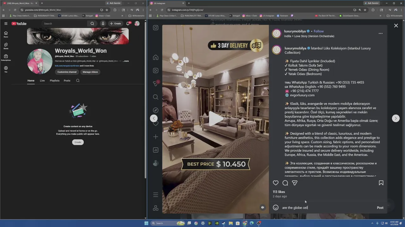Start voice search with the microphone icon
This screenshot has width=405, height=227.
[103, 24]
